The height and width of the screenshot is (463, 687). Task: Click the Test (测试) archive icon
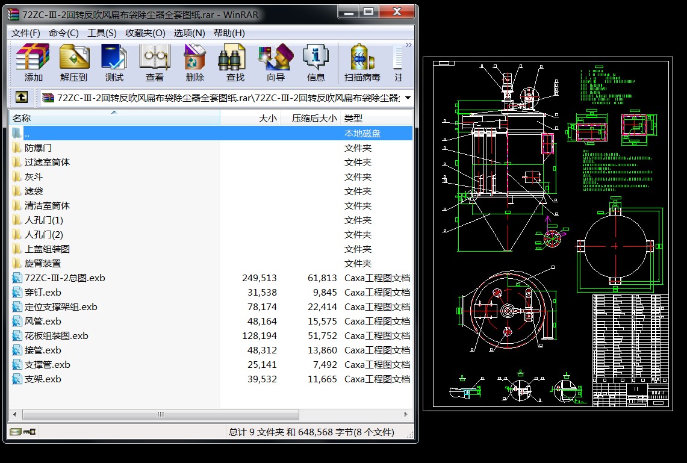(114, 63)
